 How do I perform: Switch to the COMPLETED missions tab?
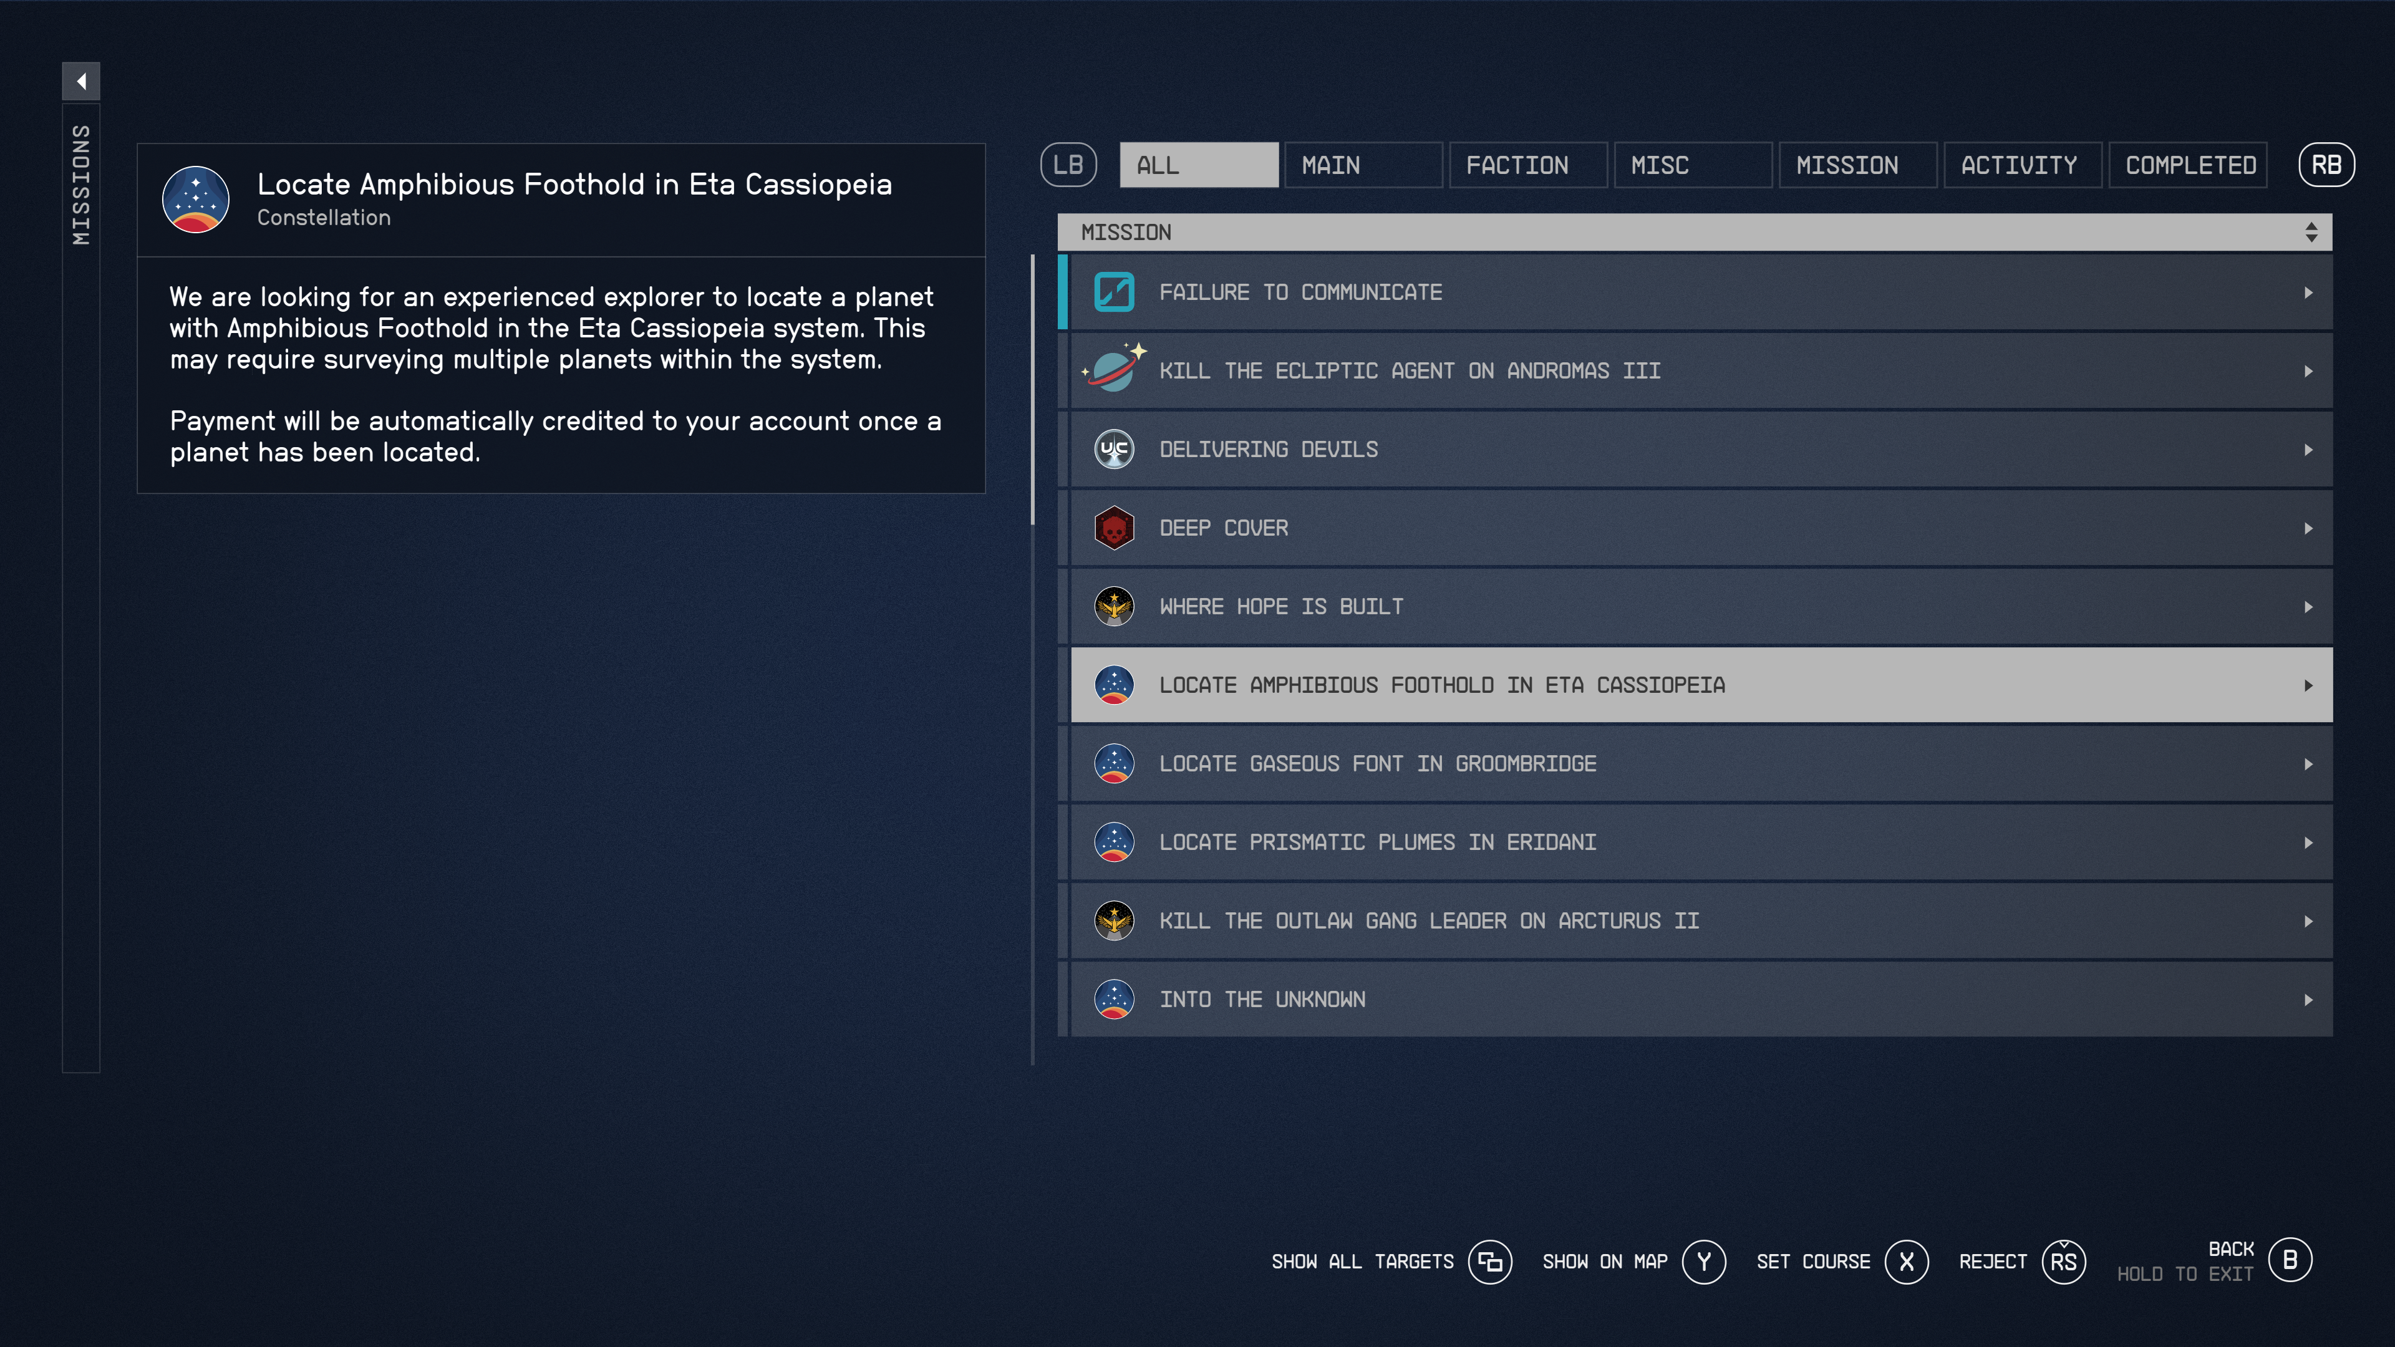click(2189, 165)
